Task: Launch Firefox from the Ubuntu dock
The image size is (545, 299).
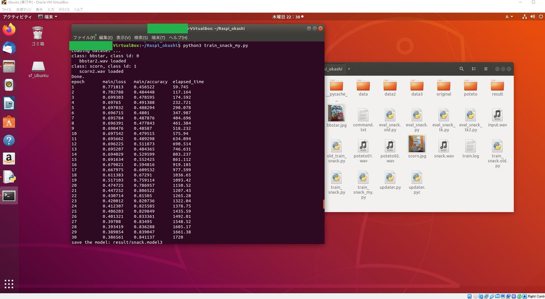Action: 9,29
